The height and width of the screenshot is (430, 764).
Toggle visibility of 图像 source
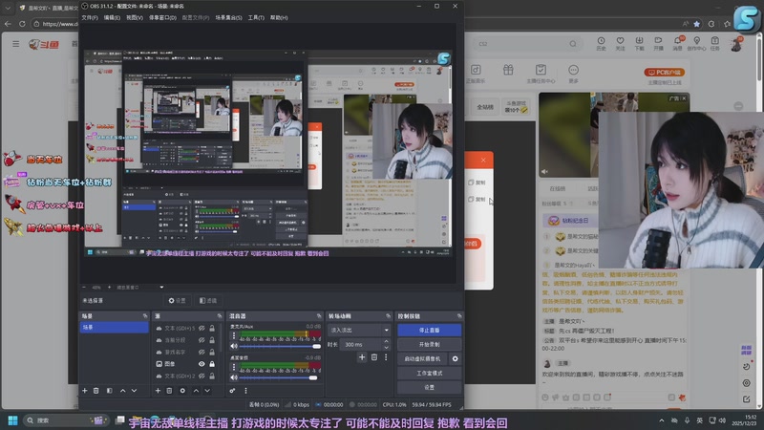pyautogui.click(x=202, y=364)
